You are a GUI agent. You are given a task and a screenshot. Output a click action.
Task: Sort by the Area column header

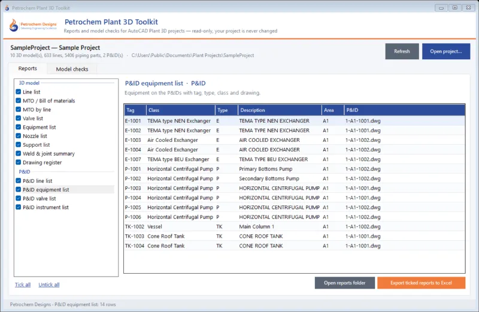pyautogui.click(x=333, y=110)
